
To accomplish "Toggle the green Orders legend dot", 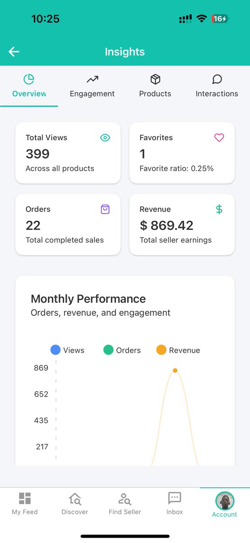I will tap(108, 350).
